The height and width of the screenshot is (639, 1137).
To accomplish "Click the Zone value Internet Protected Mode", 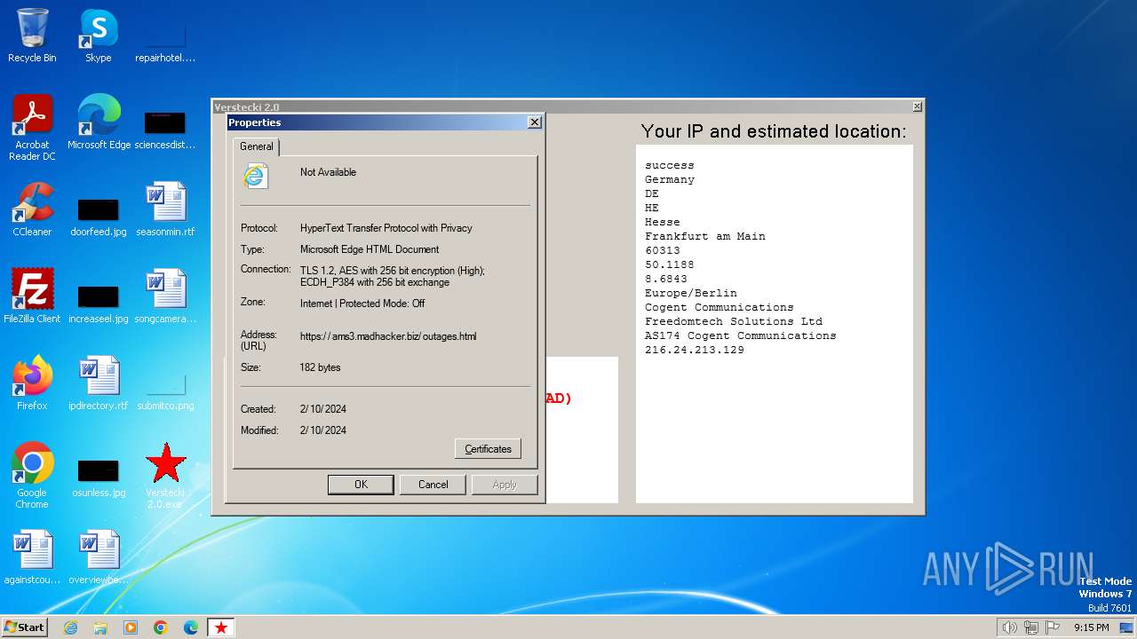I will click(362, 304).
